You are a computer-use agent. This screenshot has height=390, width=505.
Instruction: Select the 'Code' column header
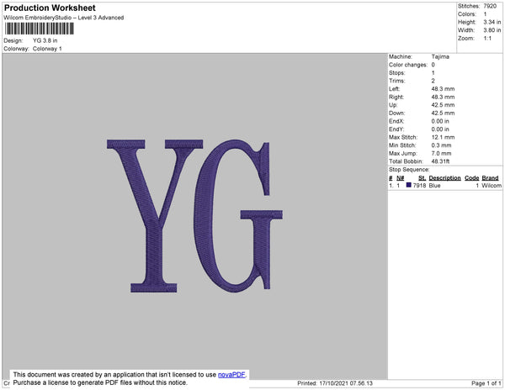tap(472, 178)
